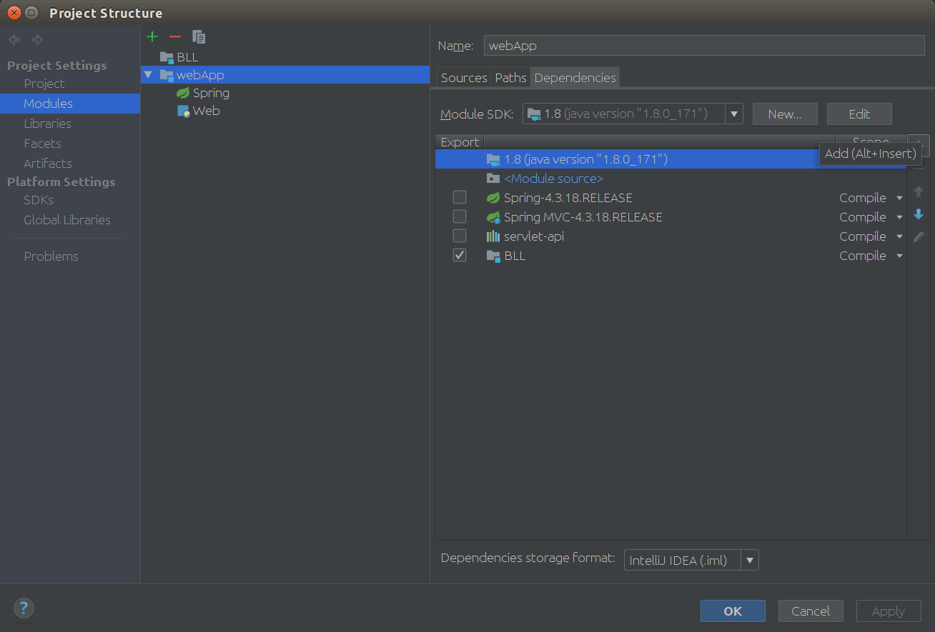935x632 pixels.
Task: Click the red minus Remove module icon
Action: (x=175, y=36)
